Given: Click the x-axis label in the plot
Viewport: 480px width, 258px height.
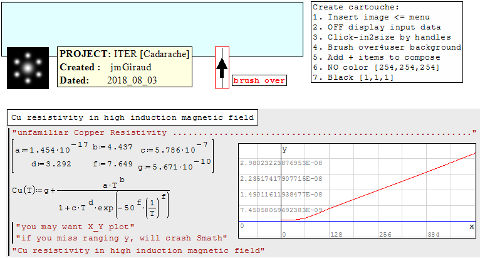Looking at the screenshot, I should point(472,227).
